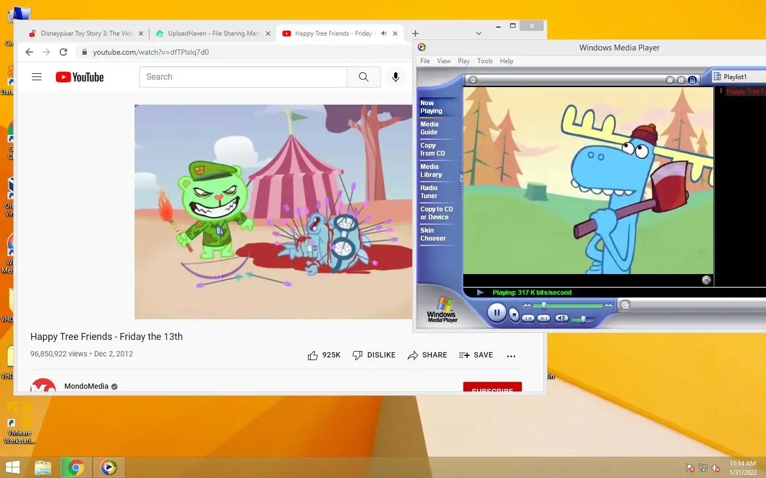Click the DISLIKE button

(374, 355)
